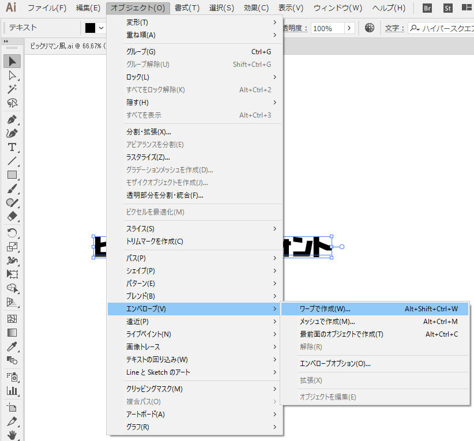
Task: Select the Artboard tool
Action: (12, 408)
